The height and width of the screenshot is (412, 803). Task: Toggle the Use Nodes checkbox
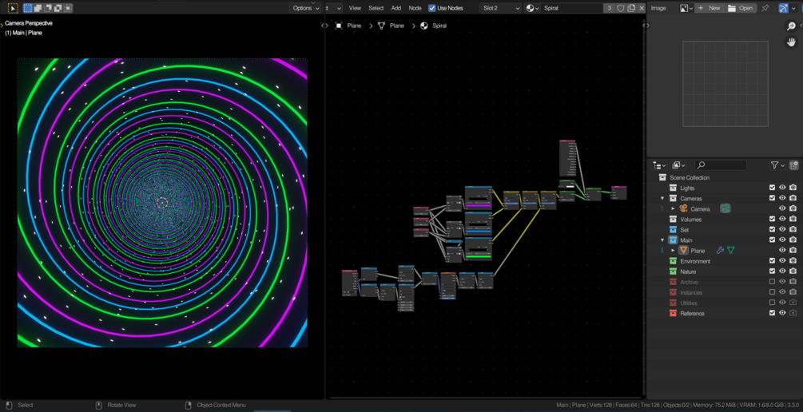pos(431,8)
